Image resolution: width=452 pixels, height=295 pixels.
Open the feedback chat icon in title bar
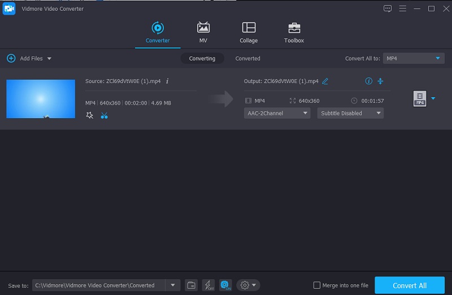coord(388,8)
